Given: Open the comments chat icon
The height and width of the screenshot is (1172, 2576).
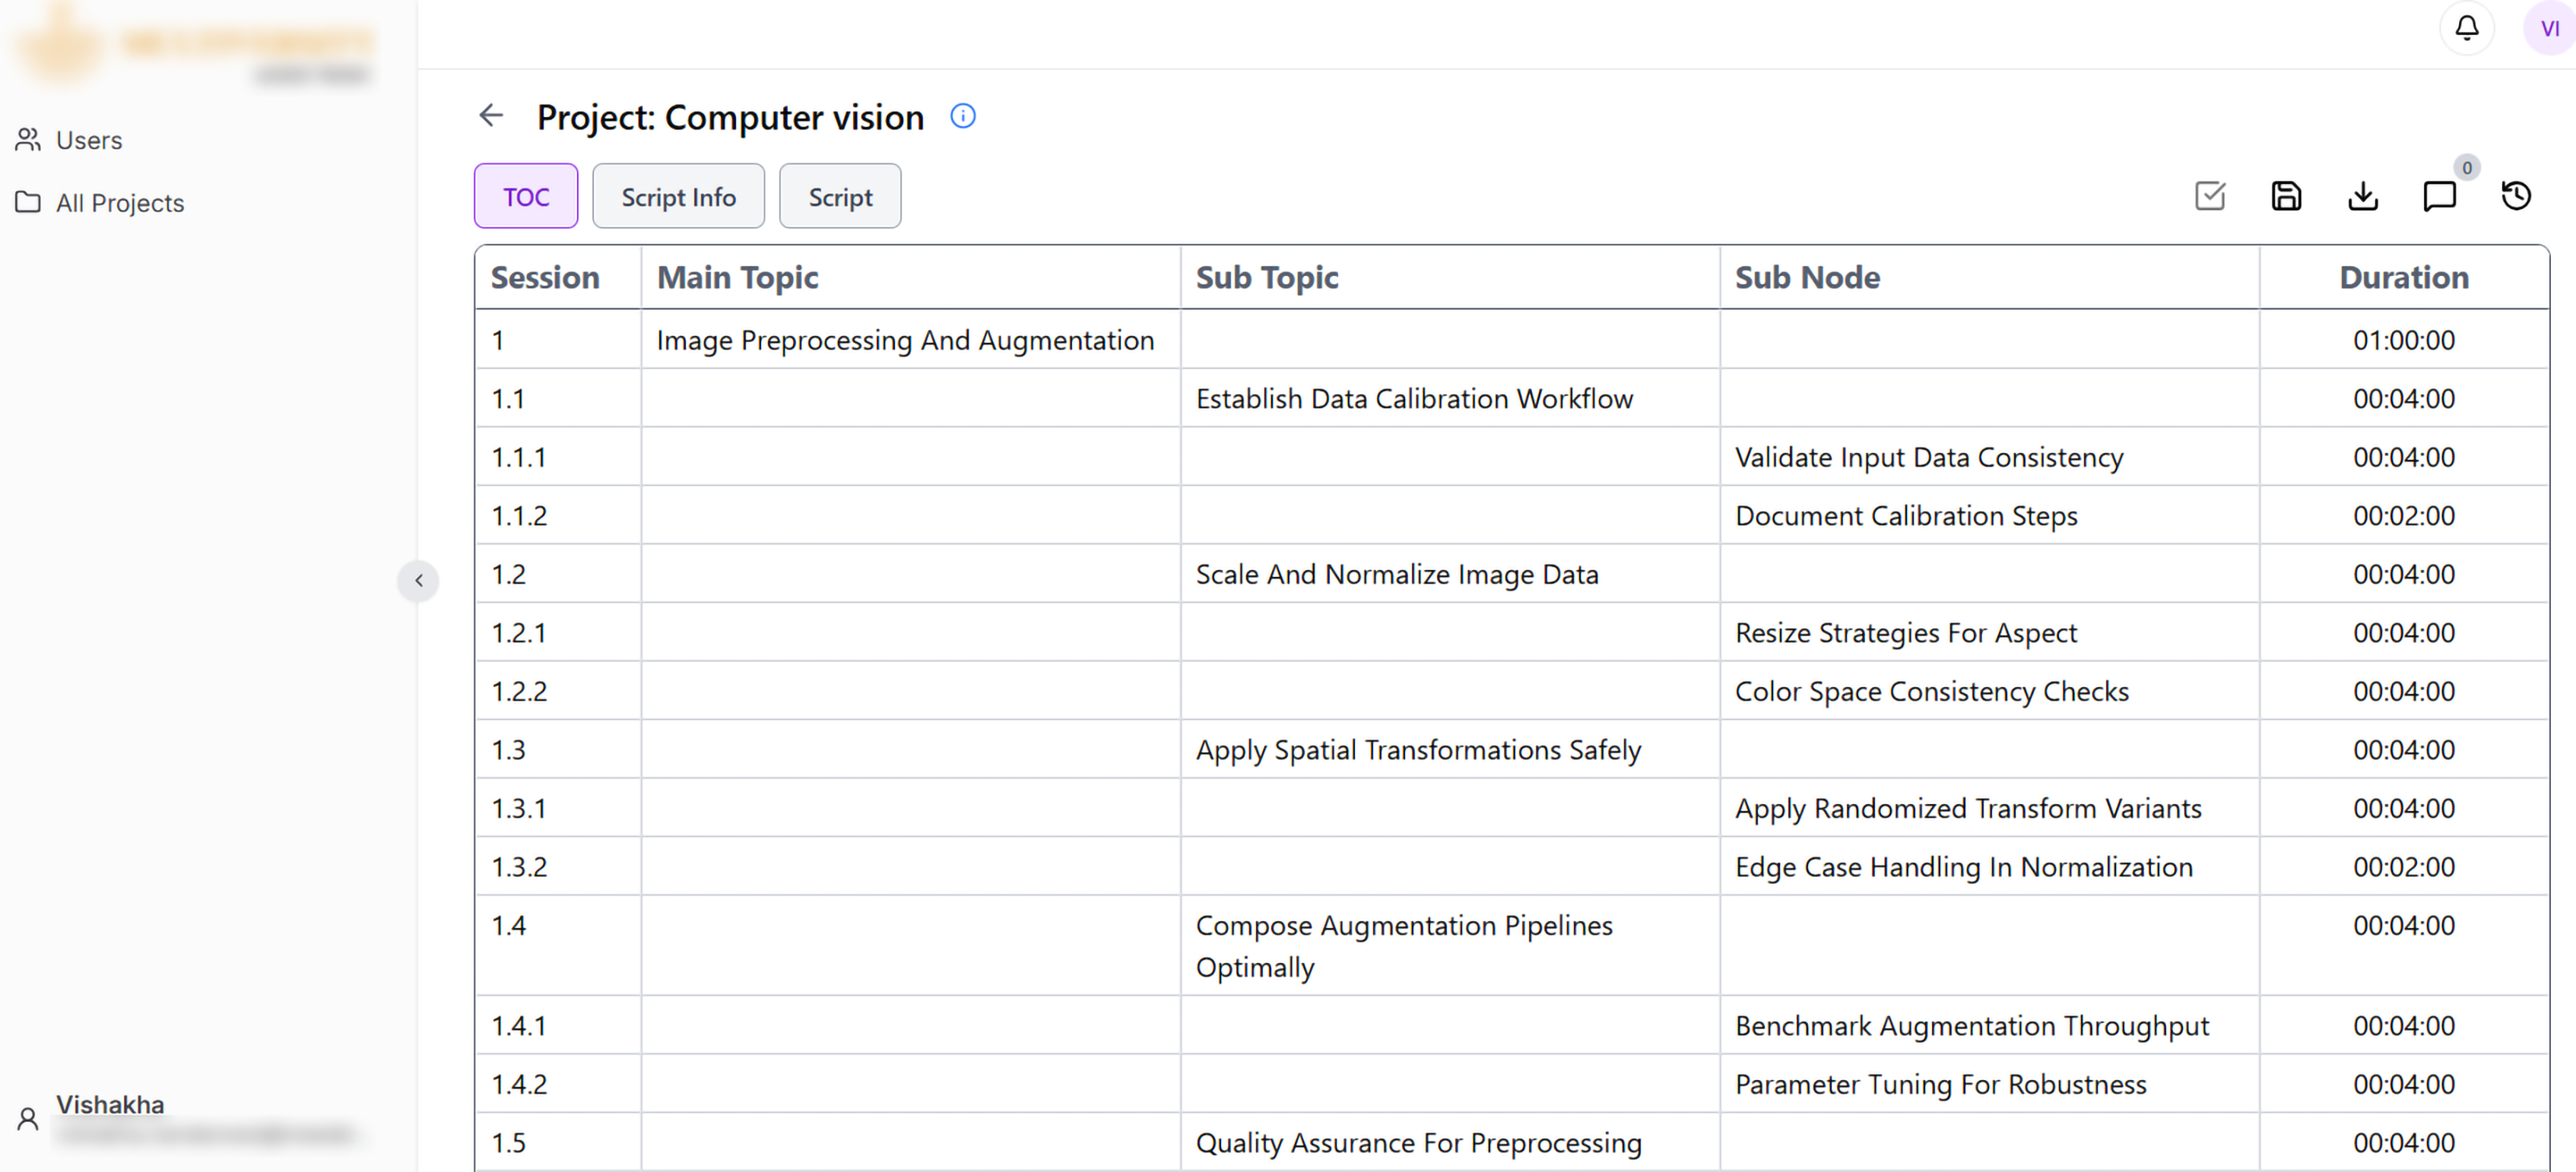Looking at the screenshot, I should click(2439, 196).
